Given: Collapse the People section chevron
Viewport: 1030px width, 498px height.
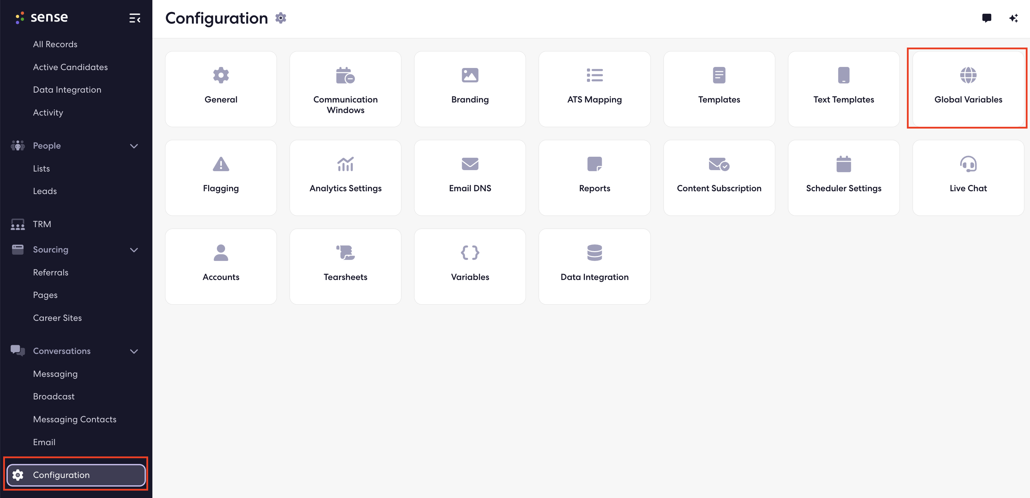Looking at the screenshot, I should coord(134,146).
